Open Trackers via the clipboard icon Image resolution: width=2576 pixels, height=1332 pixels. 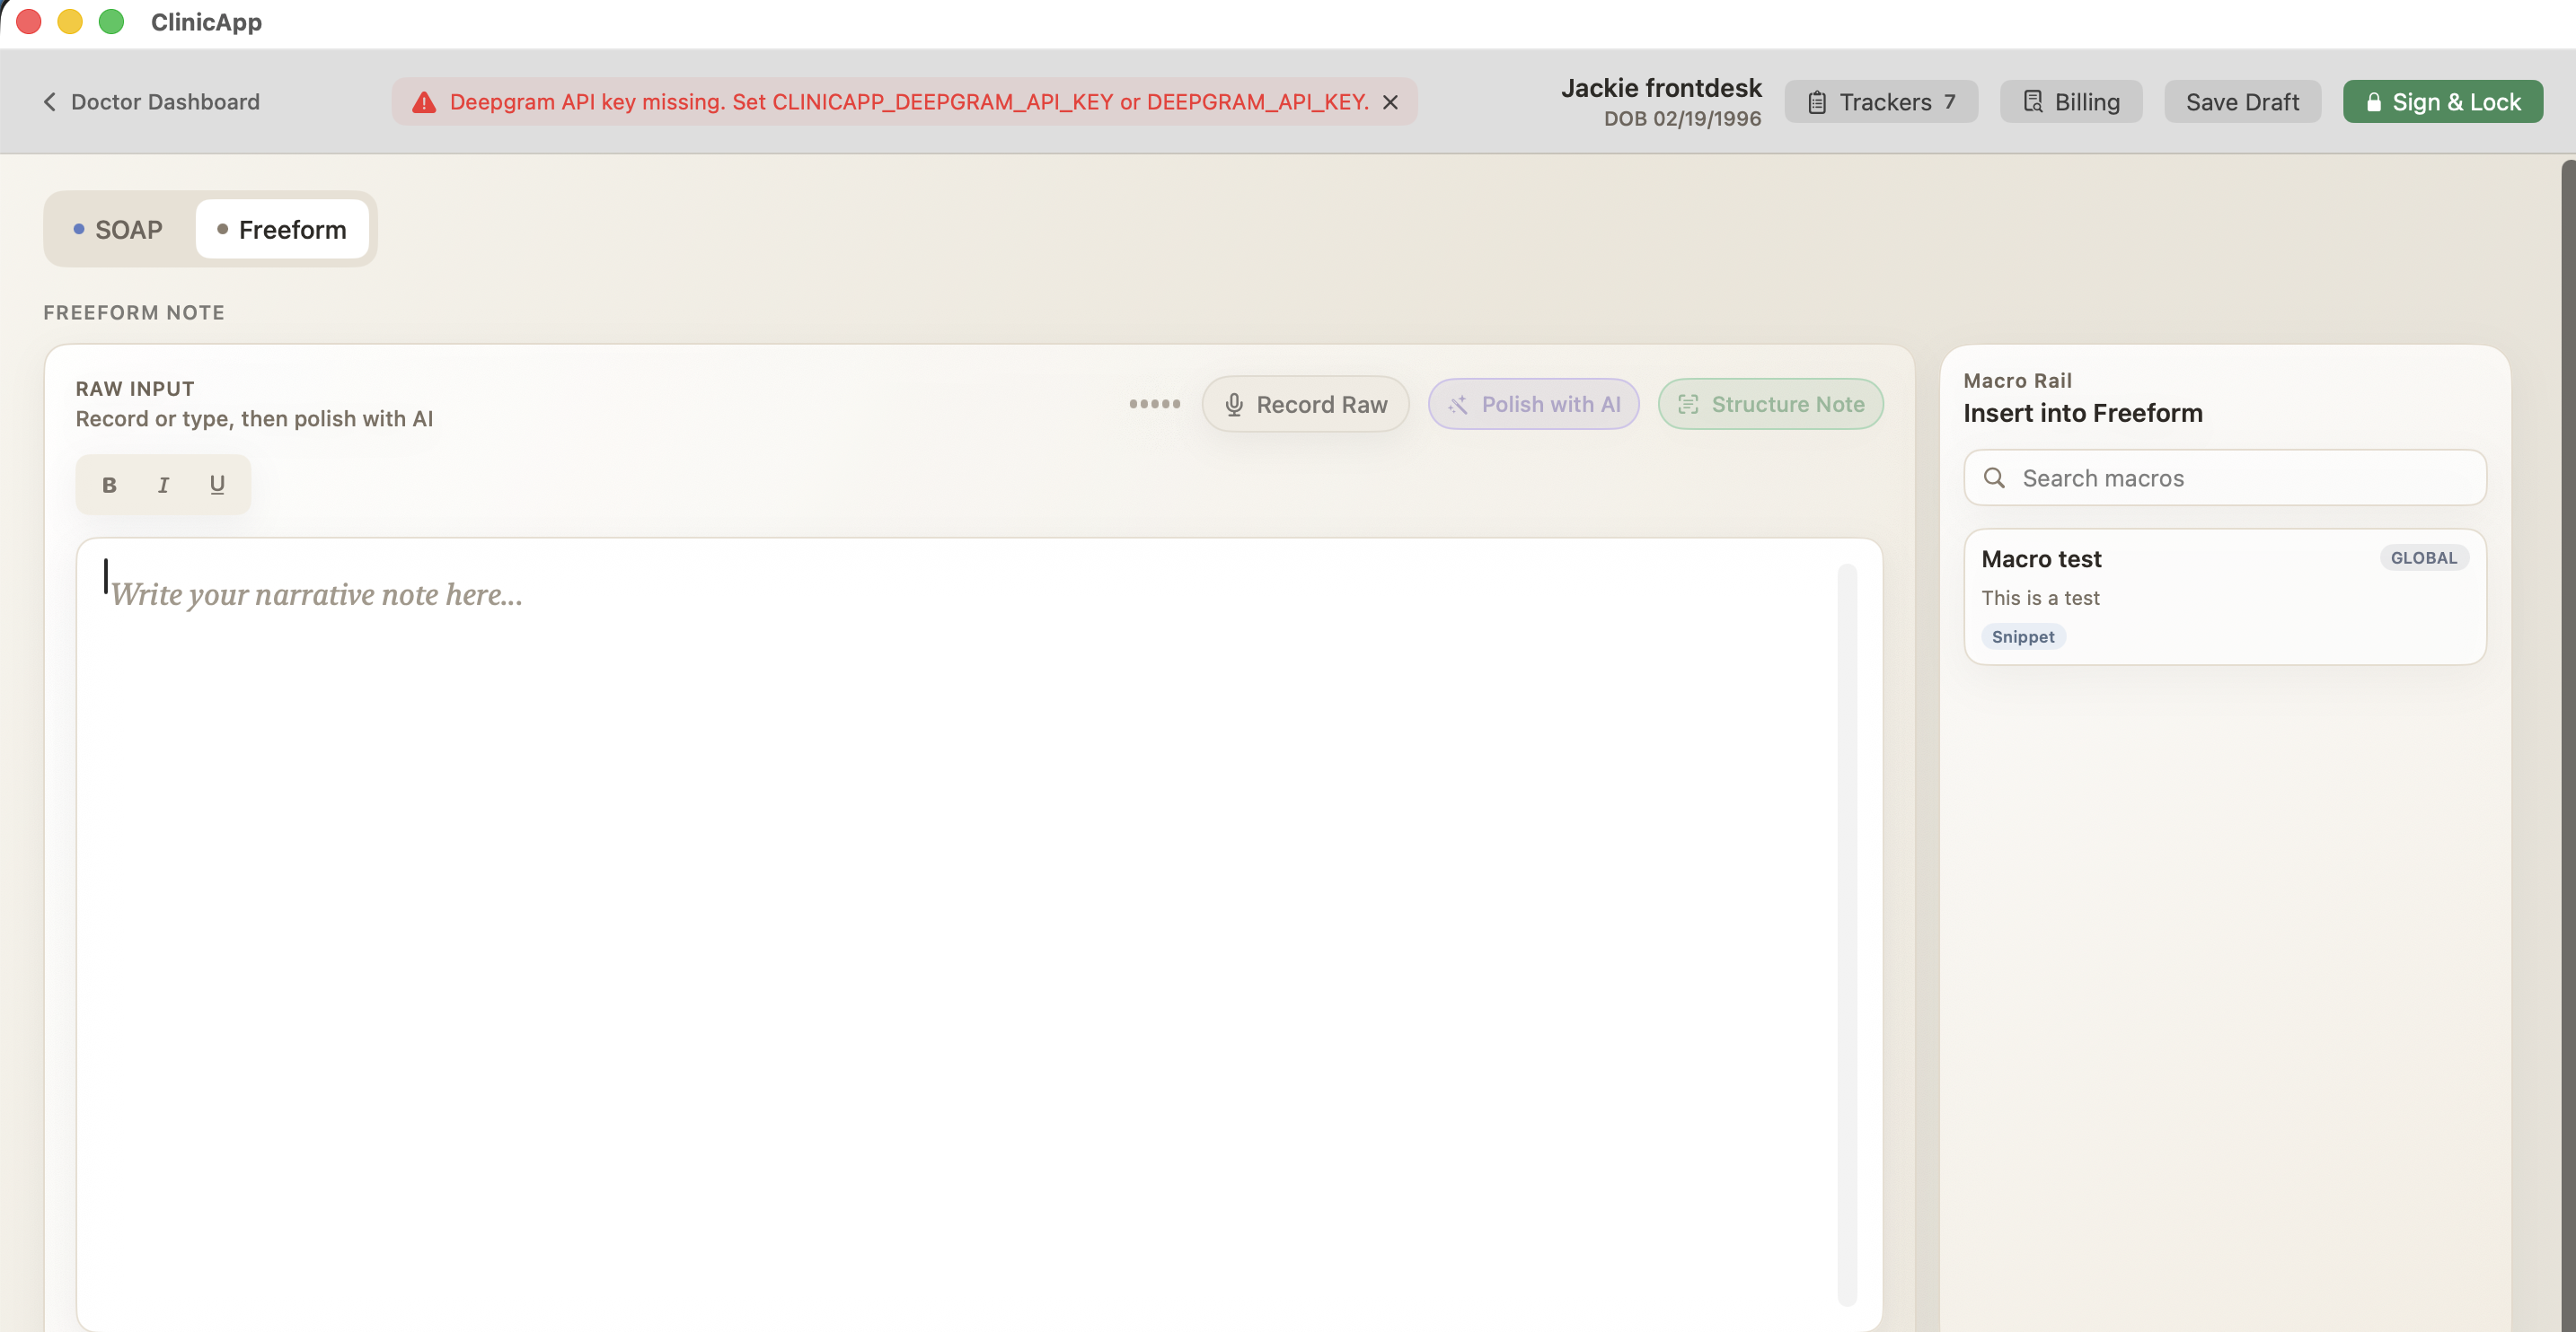(1817, 102)
